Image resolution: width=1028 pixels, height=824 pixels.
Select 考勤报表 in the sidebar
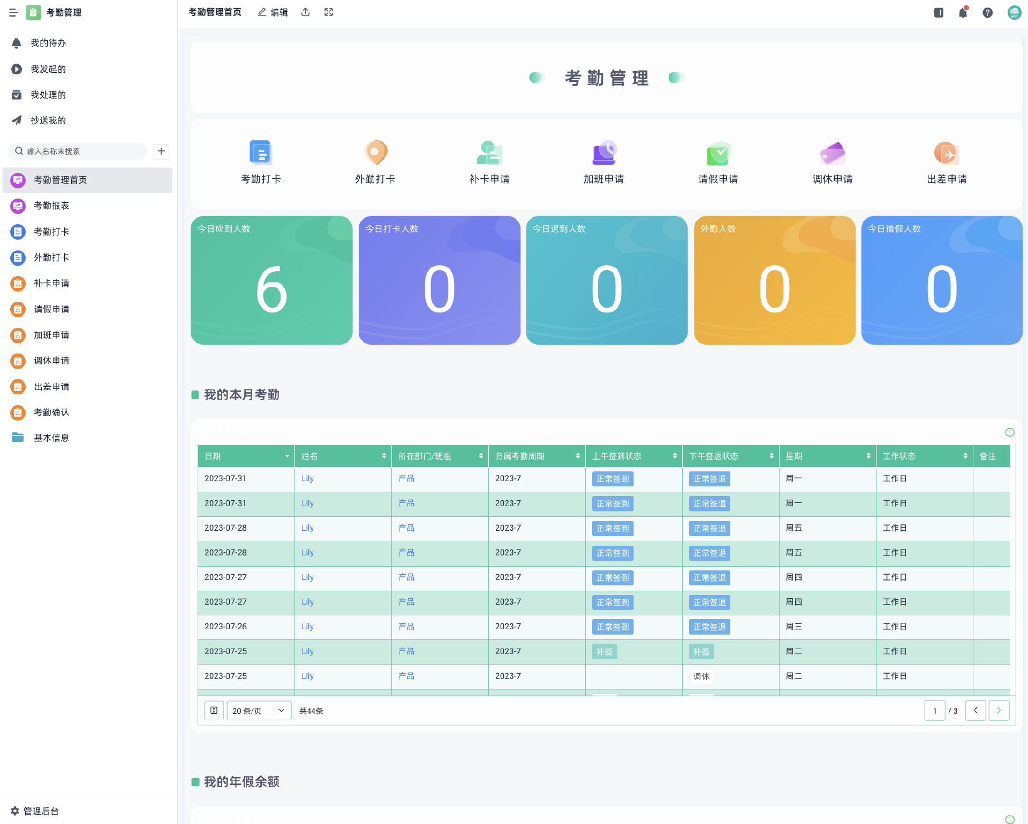[51, 205]
